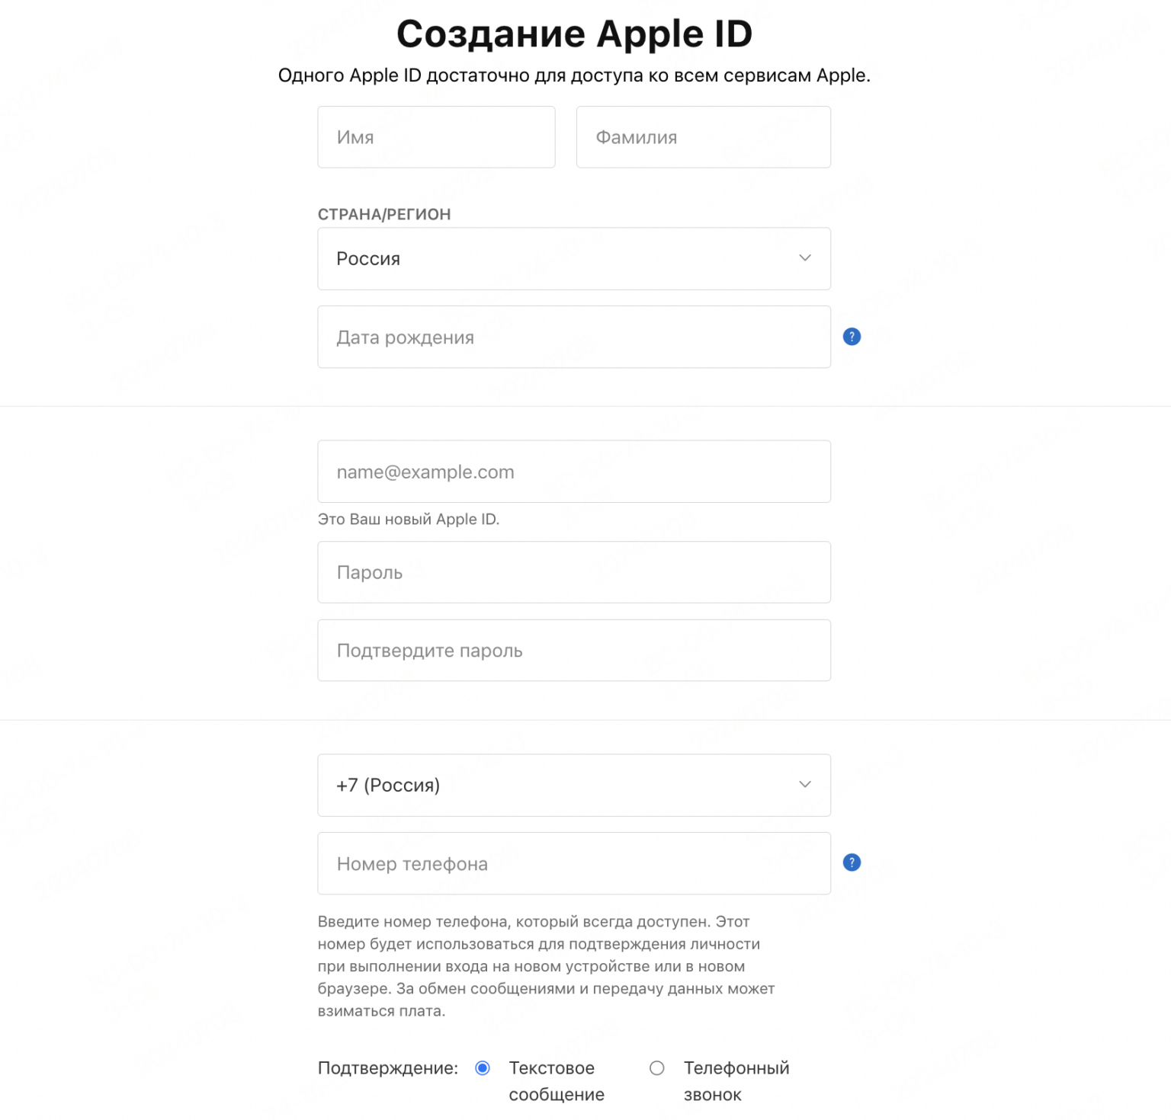Click the Подтвердите пароль field
Image resolution: width=1171 pixels, height=1120 pixels.
point(573,651)
